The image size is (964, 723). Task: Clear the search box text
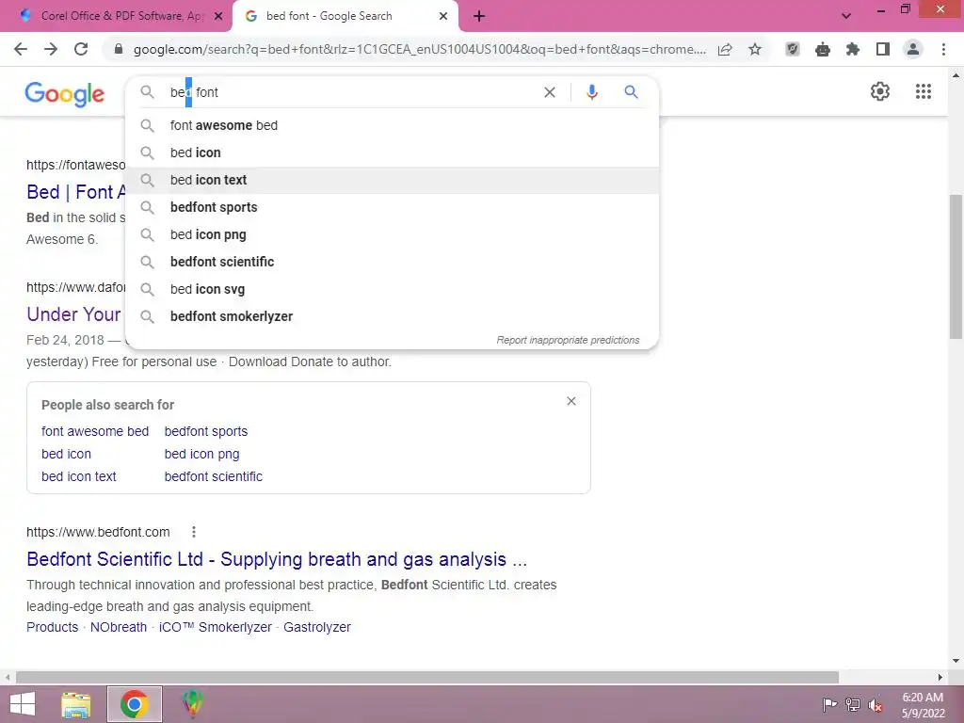[x=550, y=92]
